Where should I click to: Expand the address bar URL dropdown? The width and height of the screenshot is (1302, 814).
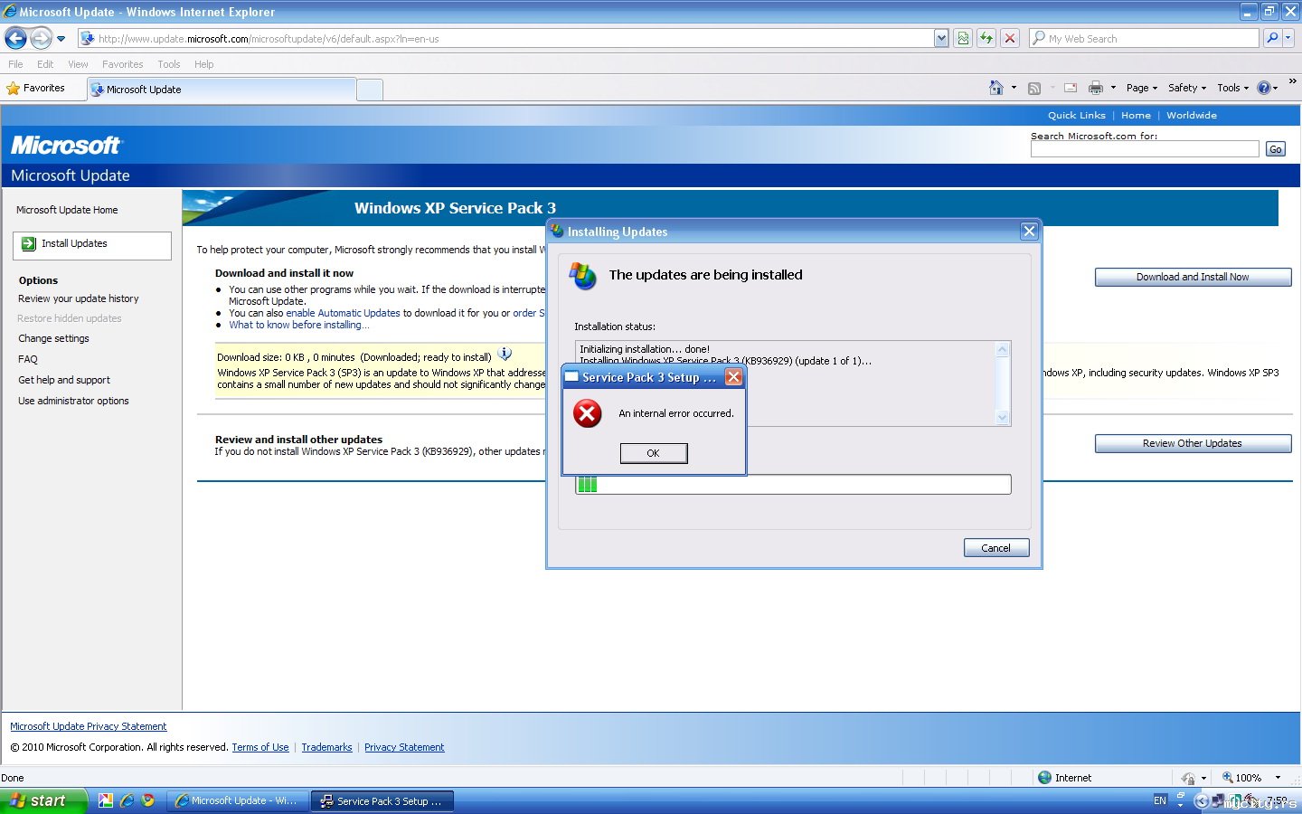[x=941, y=38]
